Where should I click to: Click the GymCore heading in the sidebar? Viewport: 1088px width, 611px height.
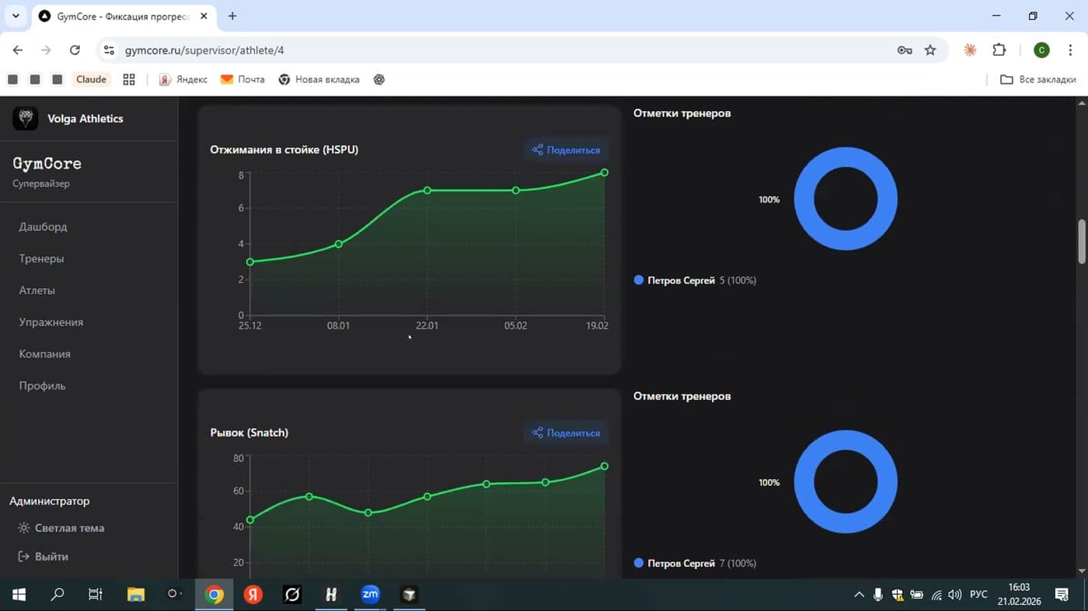[47, 164]
